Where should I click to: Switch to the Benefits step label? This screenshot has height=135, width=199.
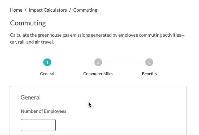point(149,74)
